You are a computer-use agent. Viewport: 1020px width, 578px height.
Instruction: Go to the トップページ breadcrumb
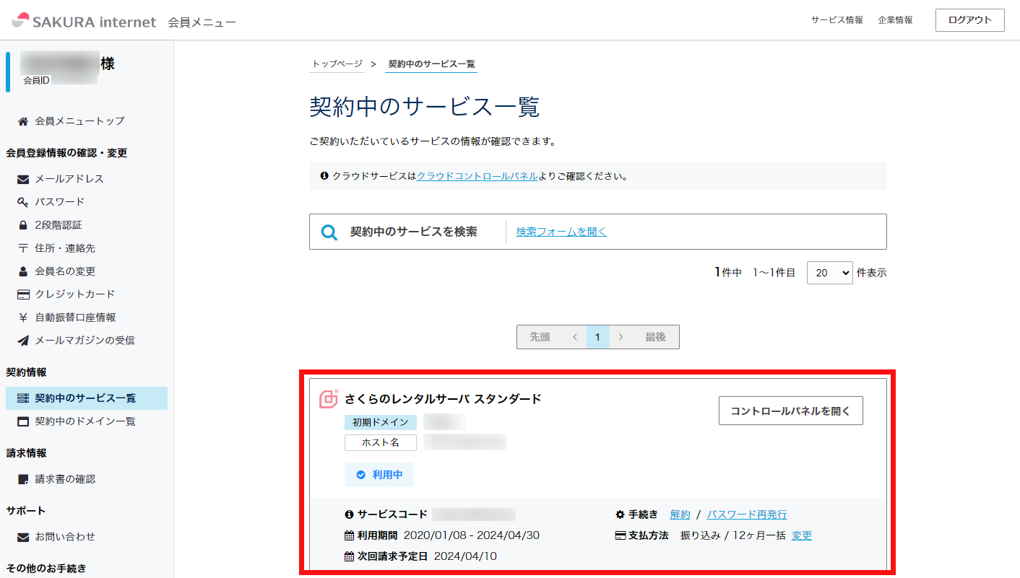coord(337,64)
